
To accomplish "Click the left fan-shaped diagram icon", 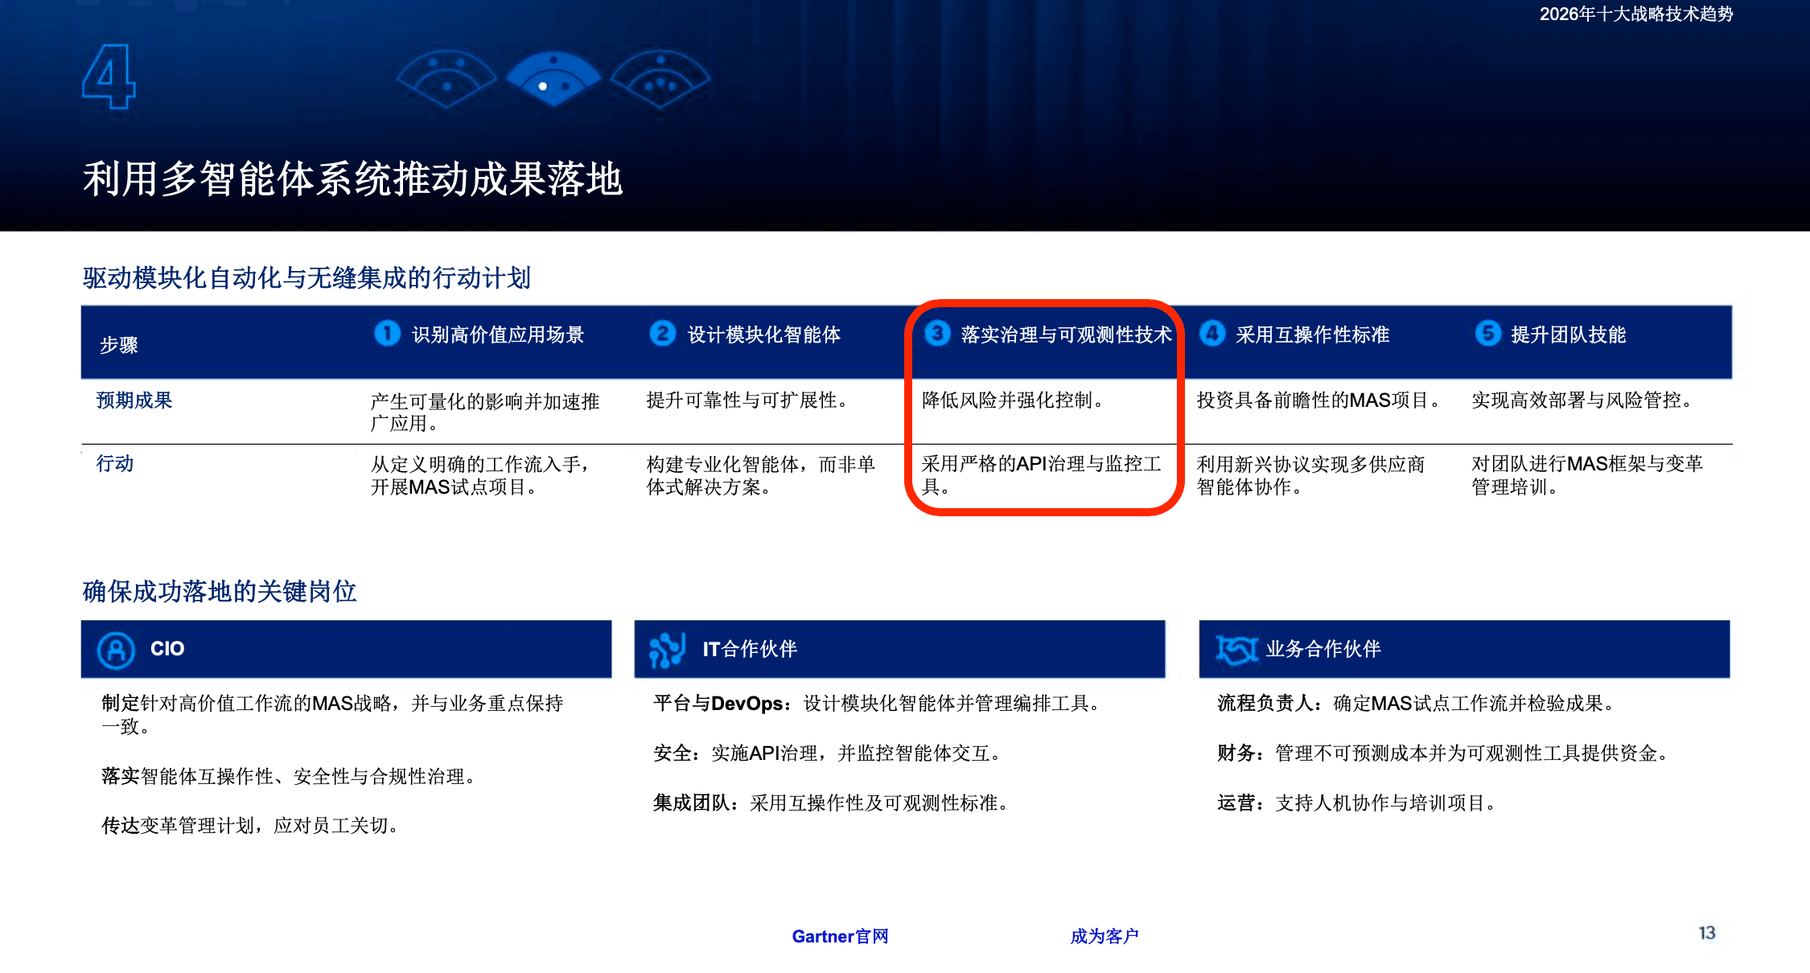I will tap(446, 79).
